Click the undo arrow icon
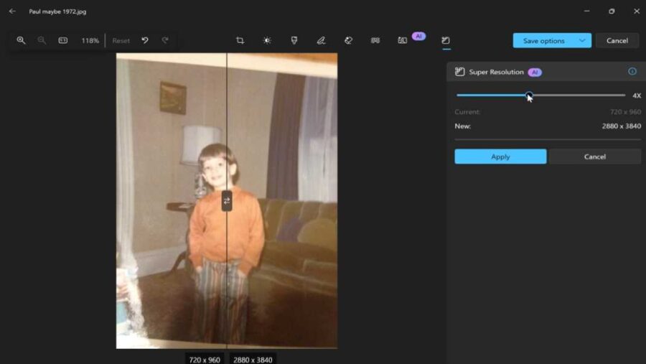The width and height of the screenshot is (646, 364). pos(145,41)
